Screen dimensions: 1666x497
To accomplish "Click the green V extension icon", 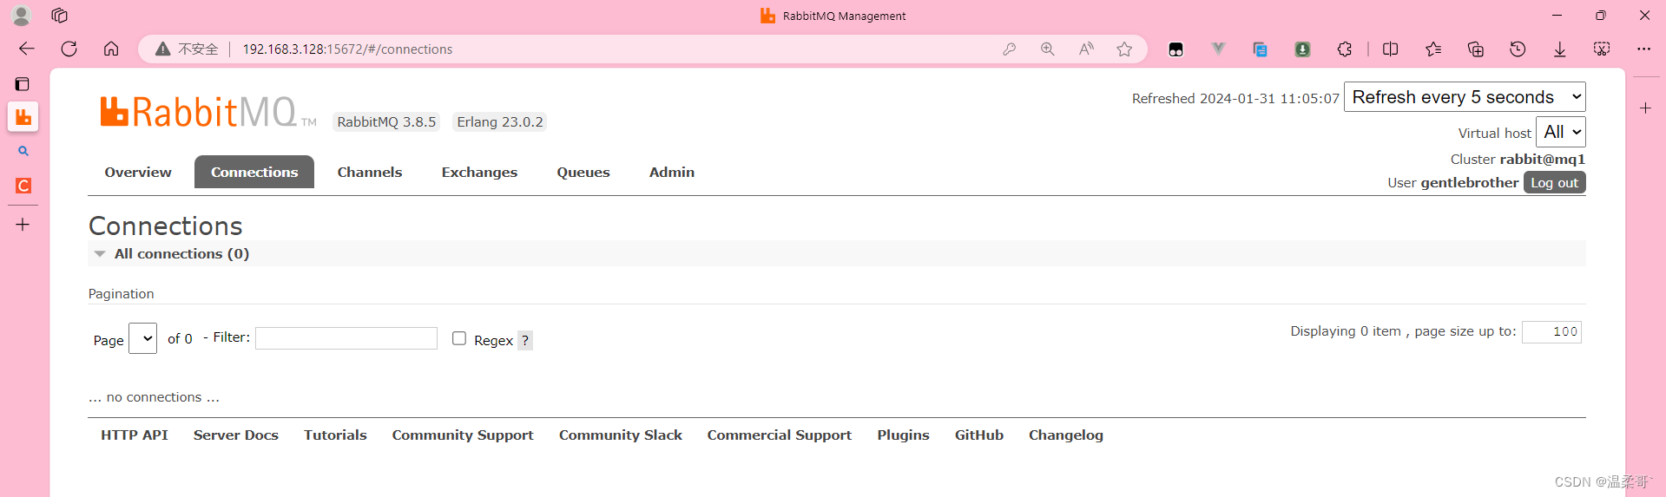I will coord(1218,49).
